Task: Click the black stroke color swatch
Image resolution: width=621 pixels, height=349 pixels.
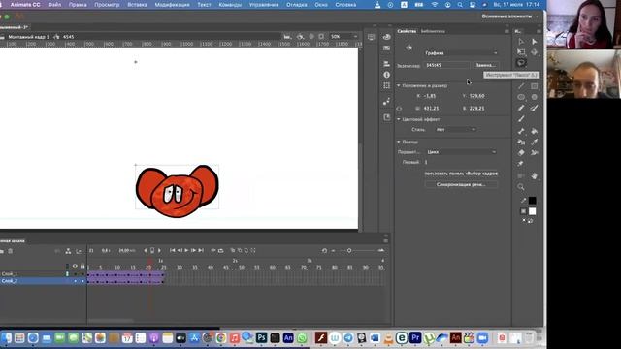Action: [x=533, y=201]
